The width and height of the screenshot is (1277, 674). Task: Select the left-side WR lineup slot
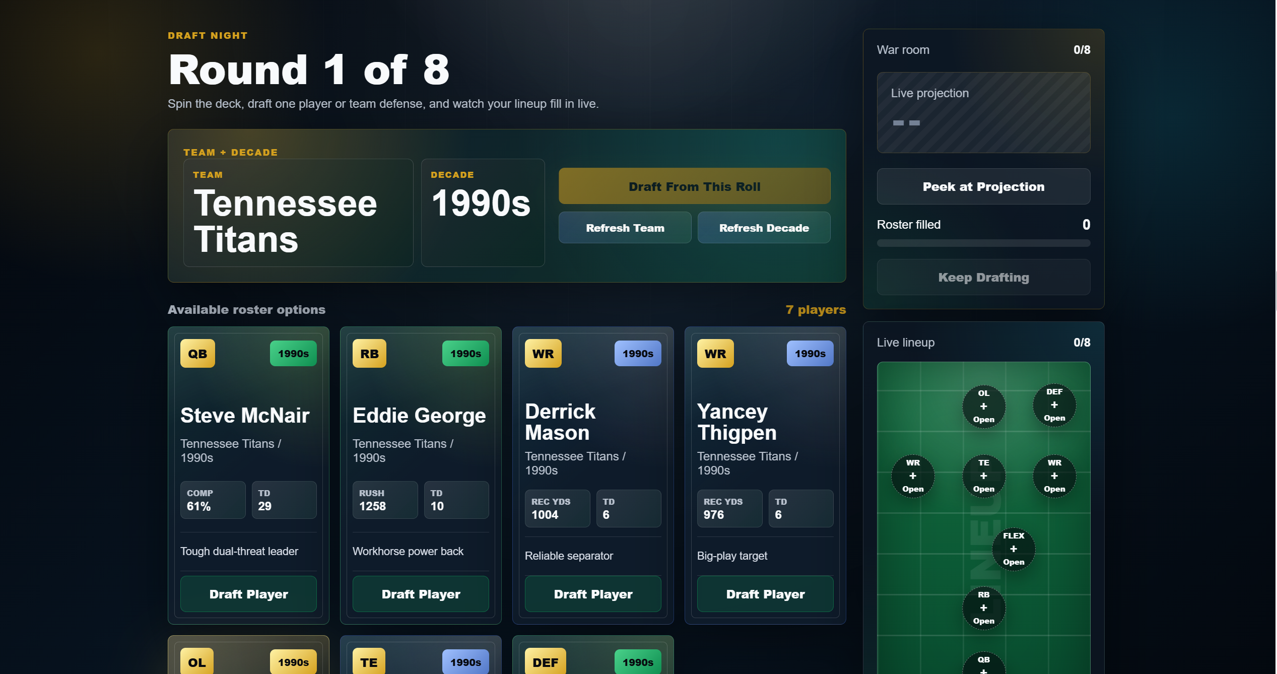pos(913,476)
